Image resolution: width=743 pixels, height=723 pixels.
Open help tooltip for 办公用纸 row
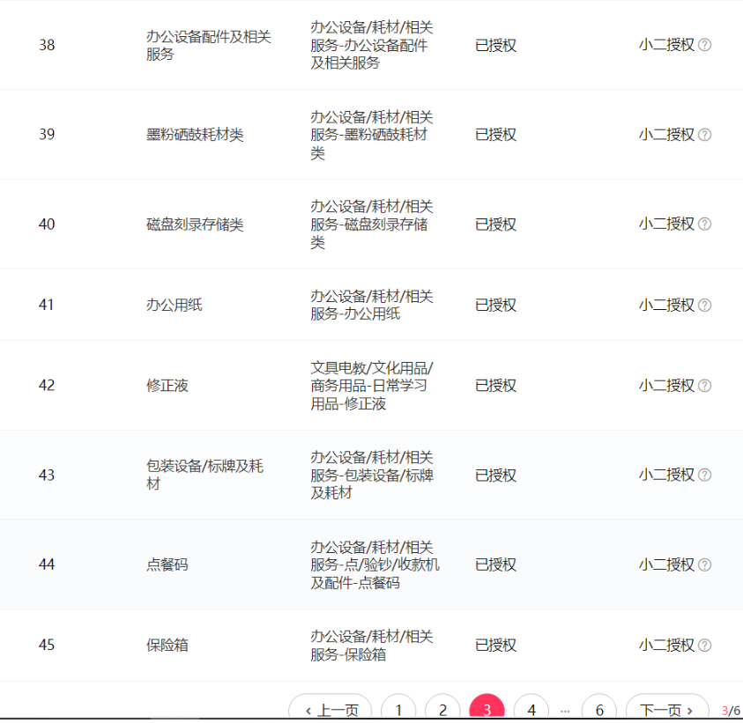coord(704,306)
